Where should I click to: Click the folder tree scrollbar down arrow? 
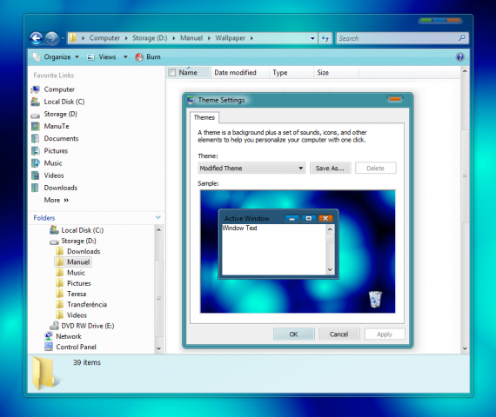(x=158, y=348)
